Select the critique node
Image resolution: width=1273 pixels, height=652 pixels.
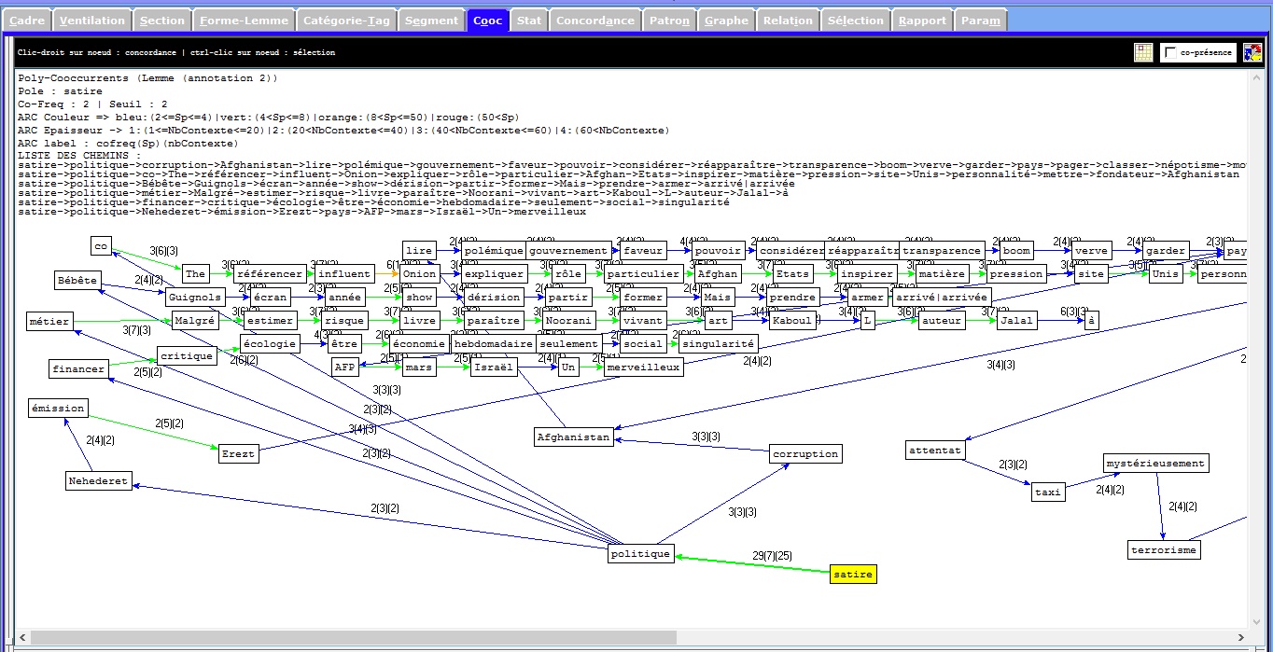187,356
